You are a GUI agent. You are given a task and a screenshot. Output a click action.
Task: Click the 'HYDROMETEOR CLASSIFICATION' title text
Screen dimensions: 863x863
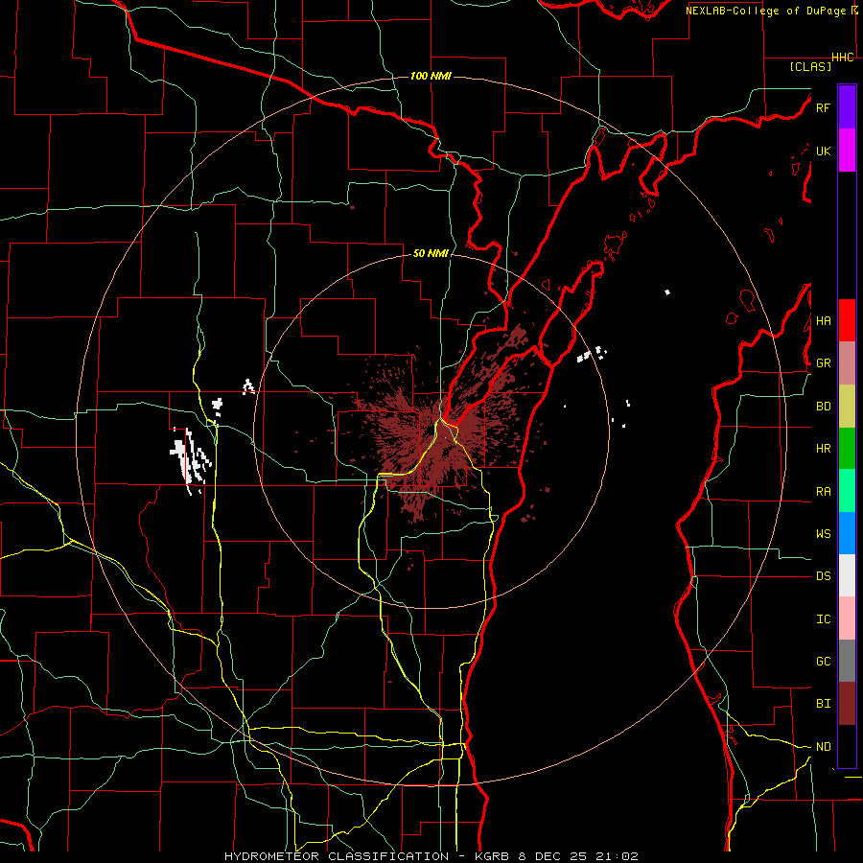[337, 856]
